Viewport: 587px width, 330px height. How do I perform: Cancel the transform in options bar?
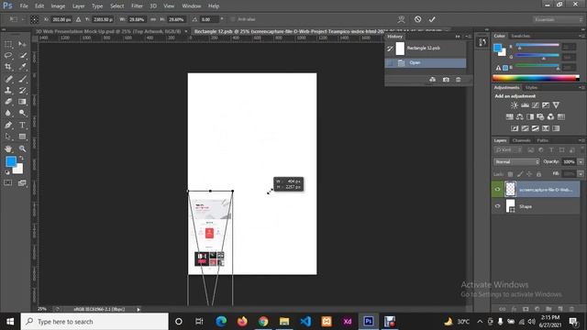pyautogui.click(x=418, y=19)
